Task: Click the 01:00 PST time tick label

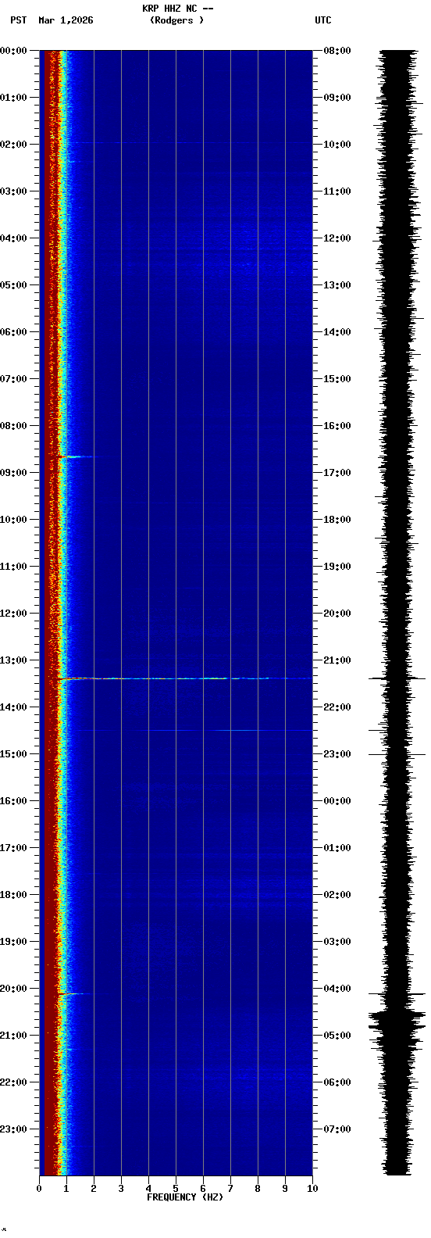Action: [13, 98]
